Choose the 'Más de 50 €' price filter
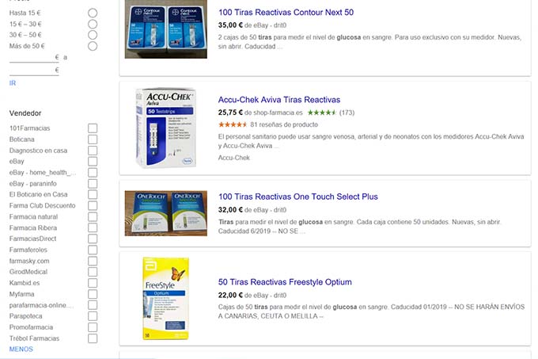Screen dimensions: 538x359 (x=93, y=46)
